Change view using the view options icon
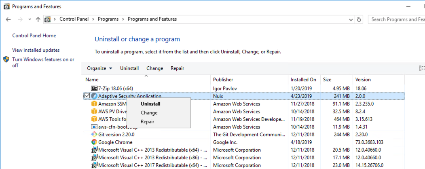The image size is (425, 169). coord(422,68)
